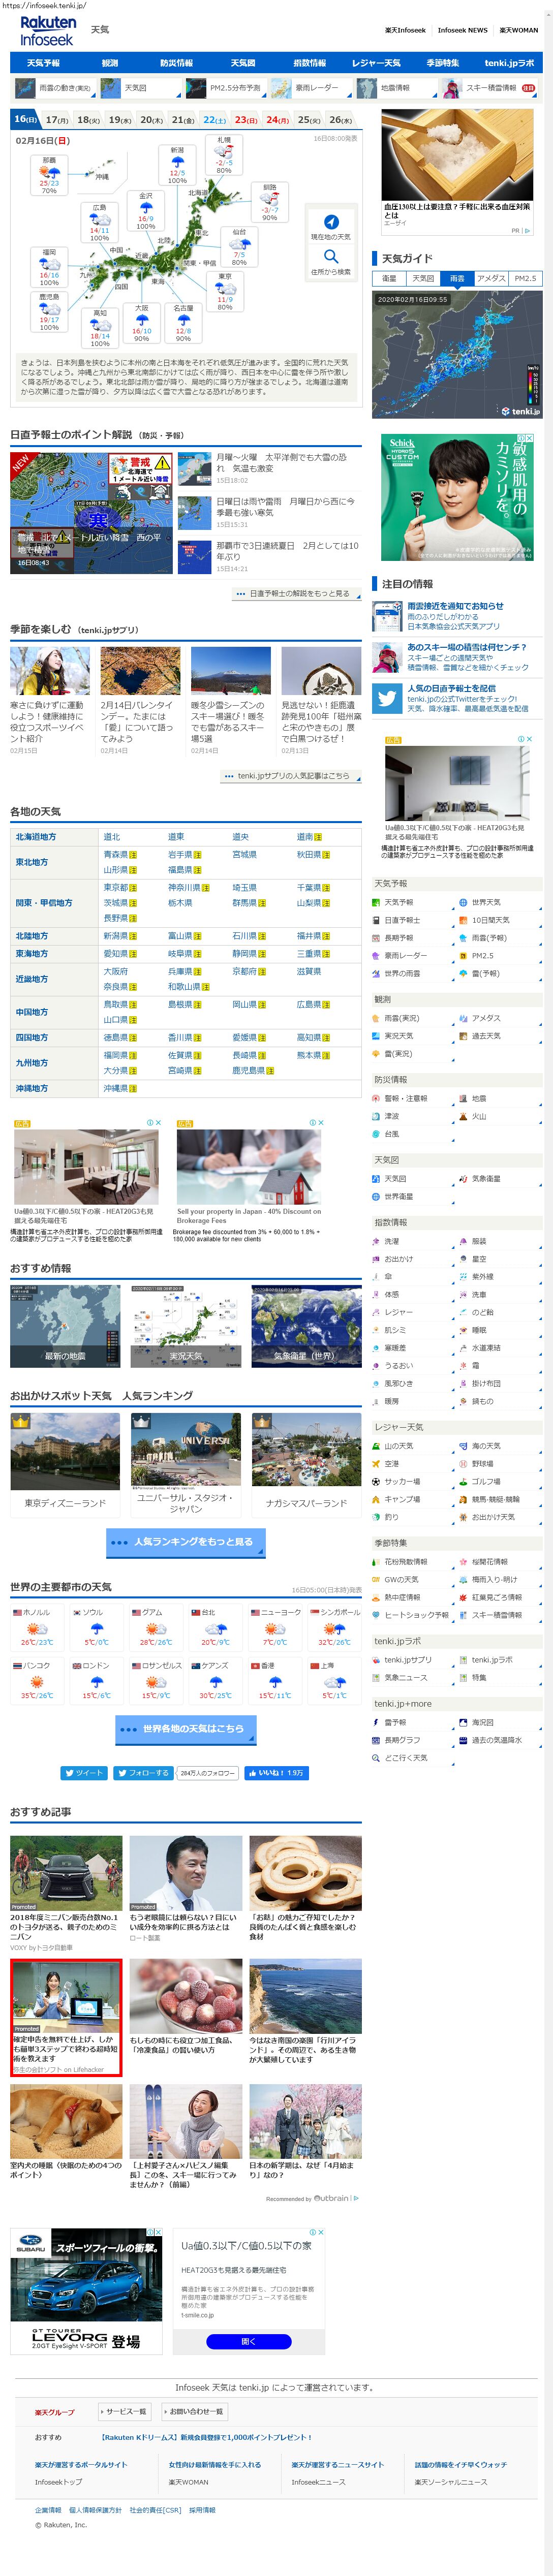553x2576 pixels.
Task: Open the 指数情報 navigation menu item
Action: (x=309, y=63)
